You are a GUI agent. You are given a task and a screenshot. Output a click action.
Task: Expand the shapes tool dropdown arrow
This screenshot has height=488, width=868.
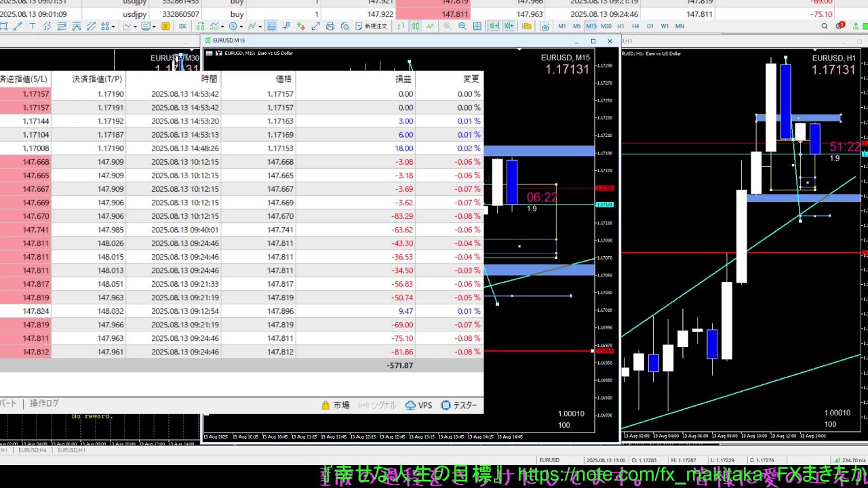click(113, 26)
